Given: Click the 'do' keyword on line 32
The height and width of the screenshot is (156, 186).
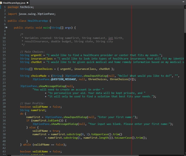Looking at the screenshot, I should (x=21, y=114).
